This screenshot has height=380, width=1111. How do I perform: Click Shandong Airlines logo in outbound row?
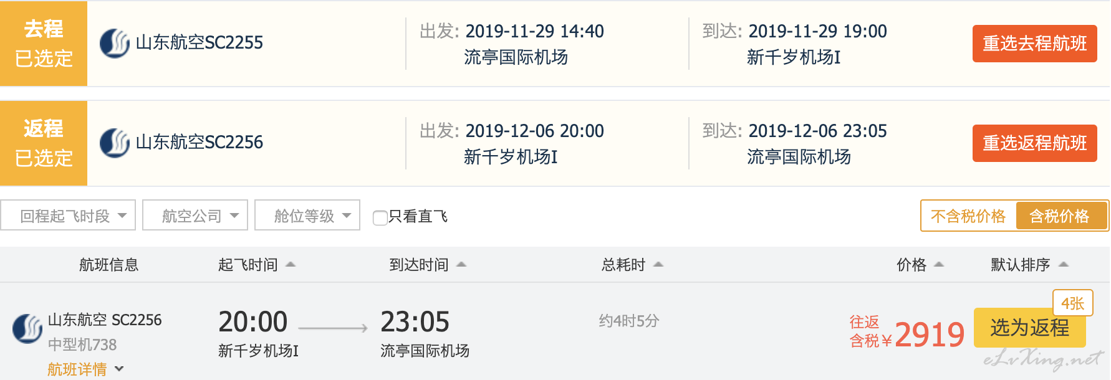point(115,43)
